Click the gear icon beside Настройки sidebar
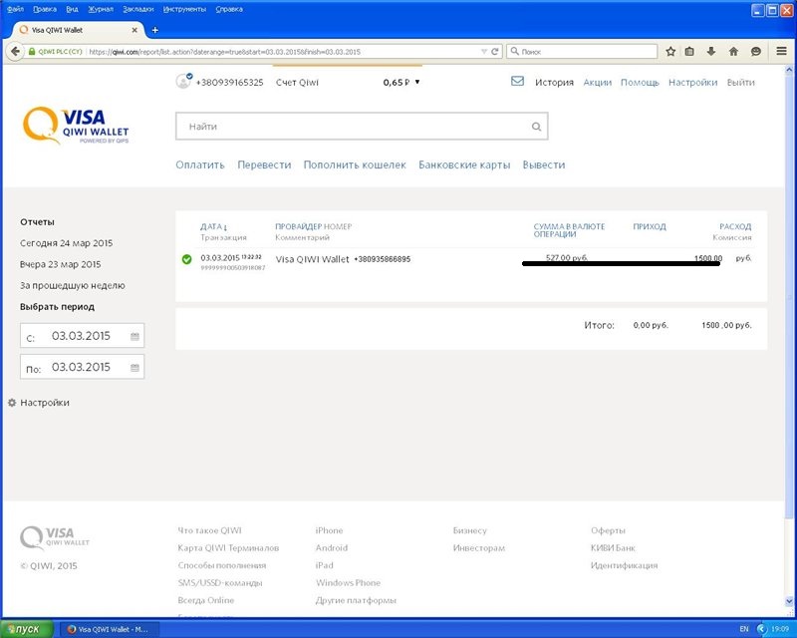797x638 pixels. click(12, 403)
